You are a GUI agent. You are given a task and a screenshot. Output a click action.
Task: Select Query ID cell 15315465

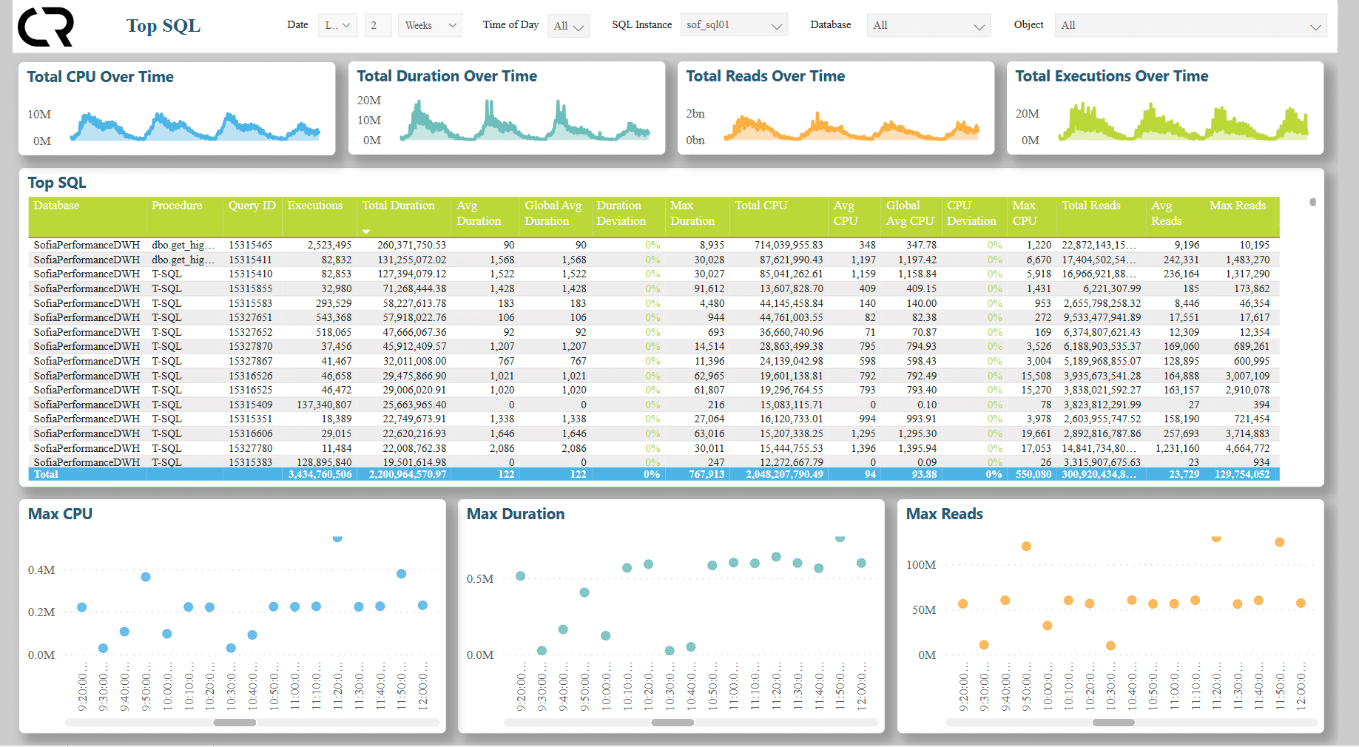pos(250,245)
